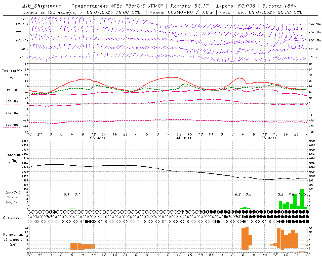The width and height of the screenshot is (322, 257).
Task: Click the 500 гПа temperature legend entry
Action: [x=12, y=125]
